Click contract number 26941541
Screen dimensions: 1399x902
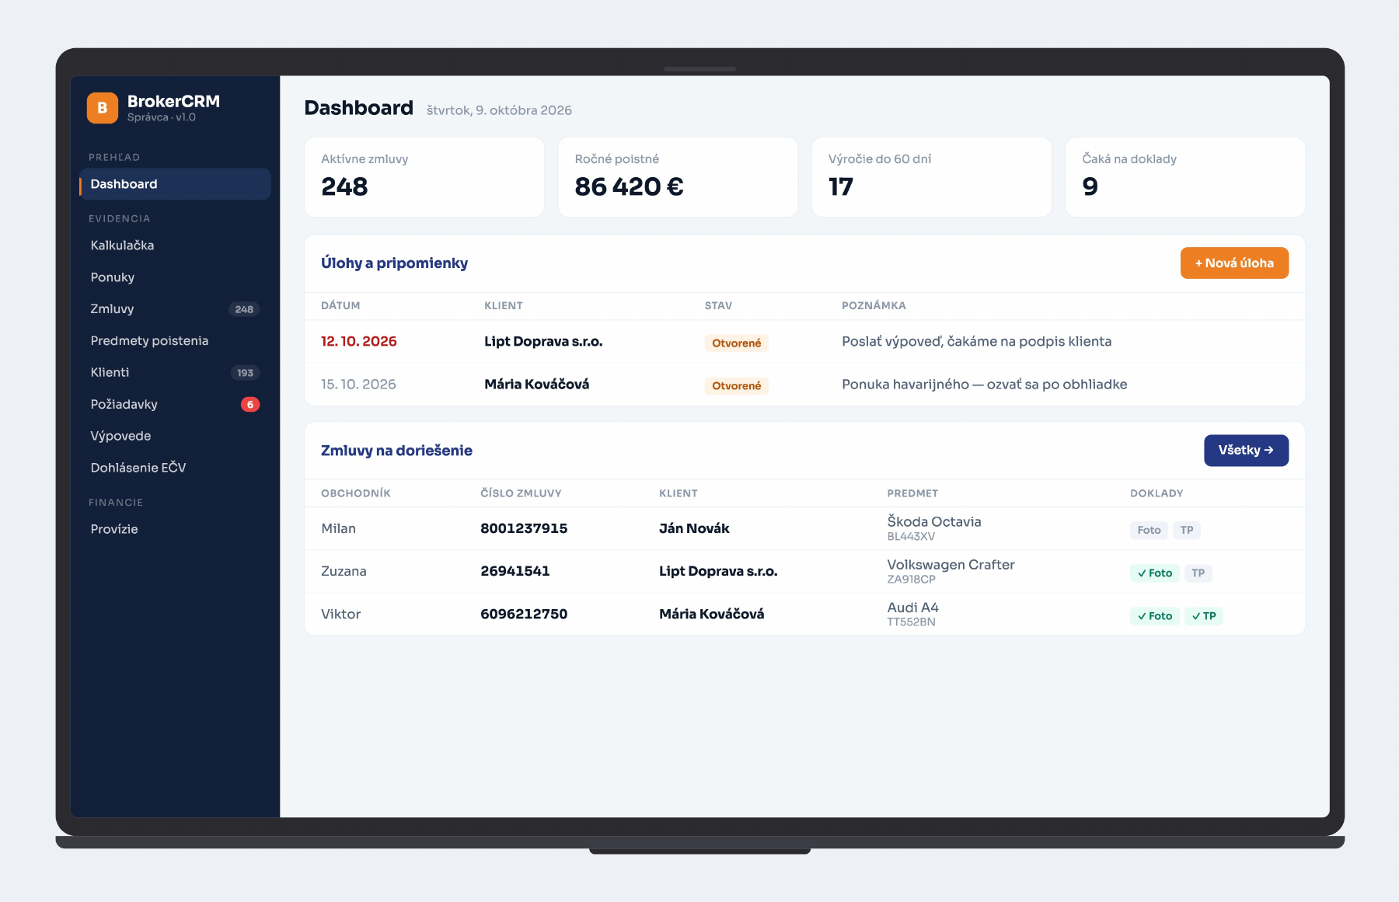(x=515, y=572)
